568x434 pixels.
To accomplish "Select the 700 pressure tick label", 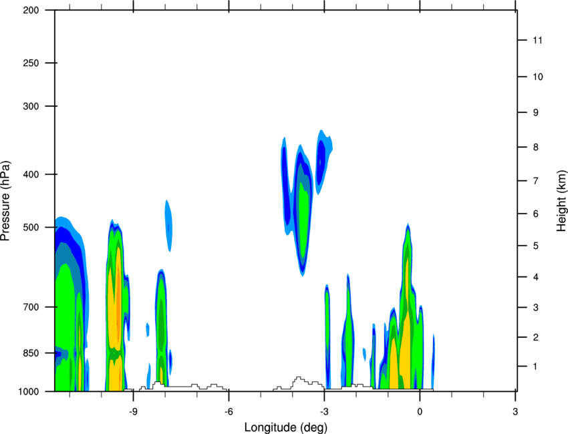I will point(31,307).
